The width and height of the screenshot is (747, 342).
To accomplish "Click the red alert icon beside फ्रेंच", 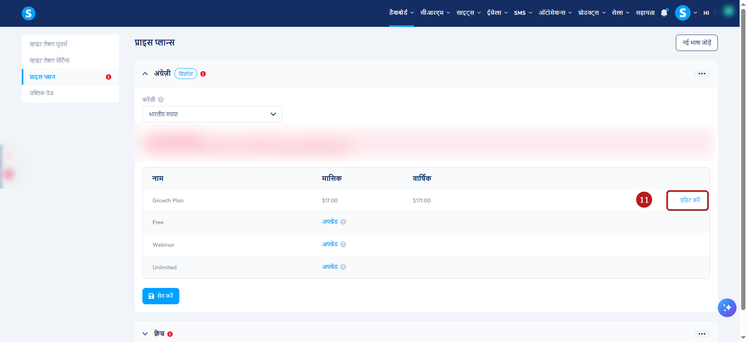I will point(170,334).
